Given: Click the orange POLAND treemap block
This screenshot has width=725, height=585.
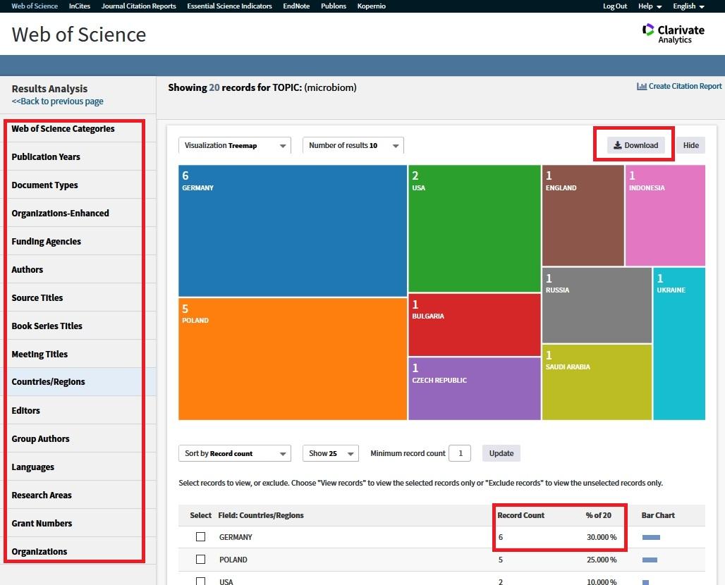Looking at the screenshot, I should coord(293,359).
